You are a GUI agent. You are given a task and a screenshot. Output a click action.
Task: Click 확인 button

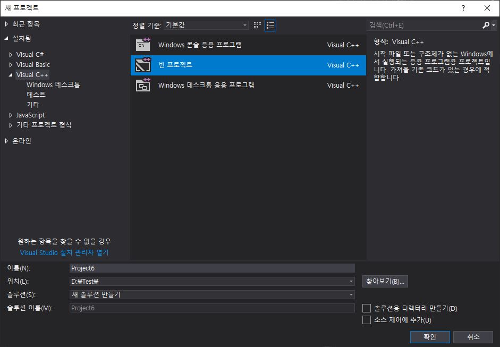tap(430, 337)
